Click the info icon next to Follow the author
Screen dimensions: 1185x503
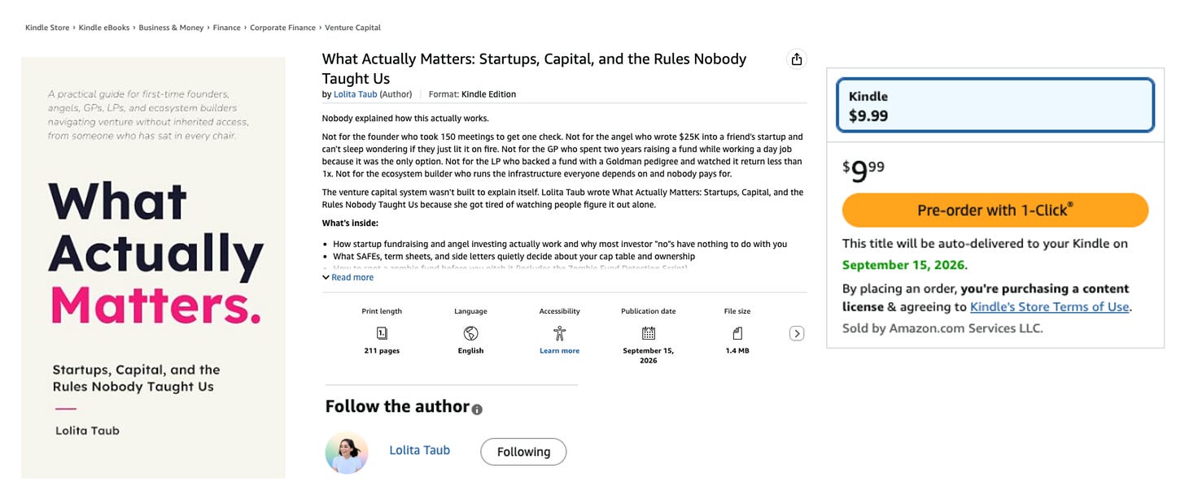pos(477,410)
